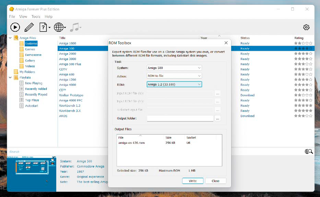Image resolution: width=320 pixels, height=197 pixels.
Task: Open the Help menu
Action: (x=49, y=16)
